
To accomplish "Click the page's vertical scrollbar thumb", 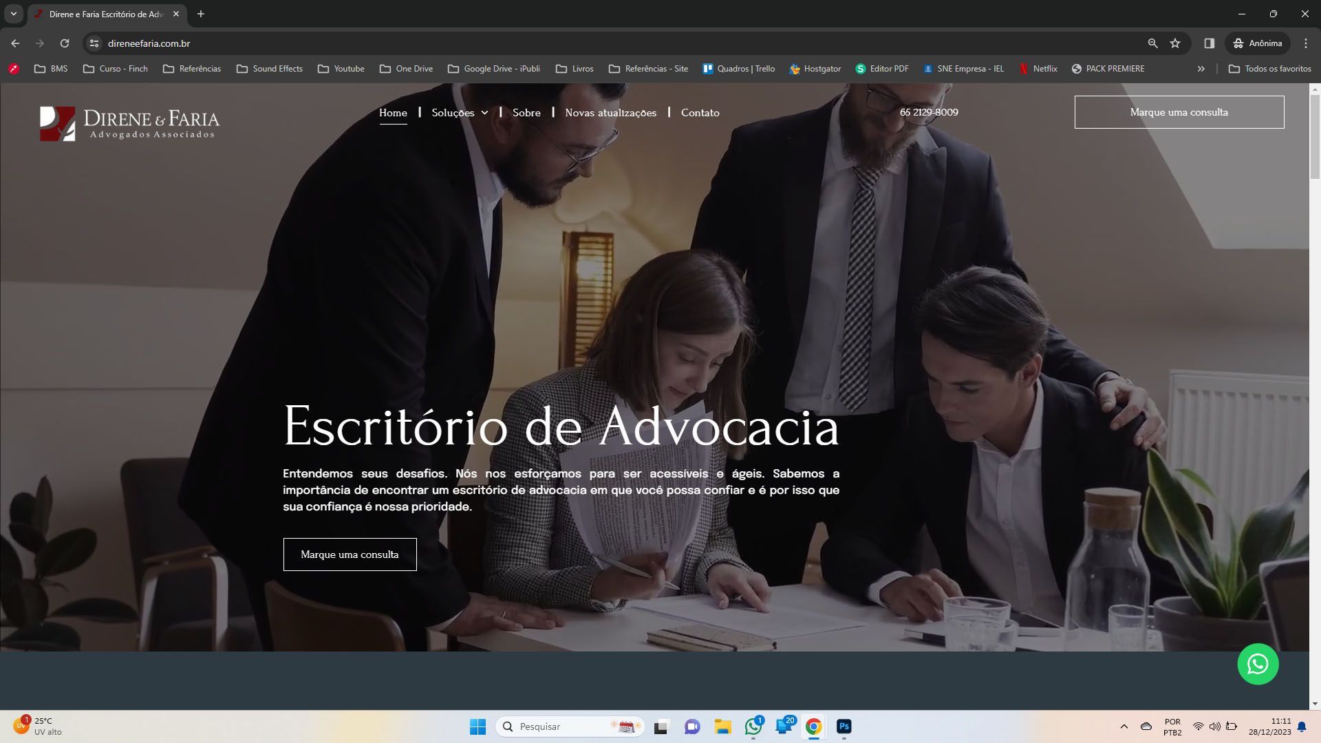I will [x=1315, y=138].
